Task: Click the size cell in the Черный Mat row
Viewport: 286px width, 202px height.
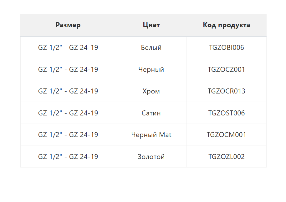Action: click(x=68, y=135)
